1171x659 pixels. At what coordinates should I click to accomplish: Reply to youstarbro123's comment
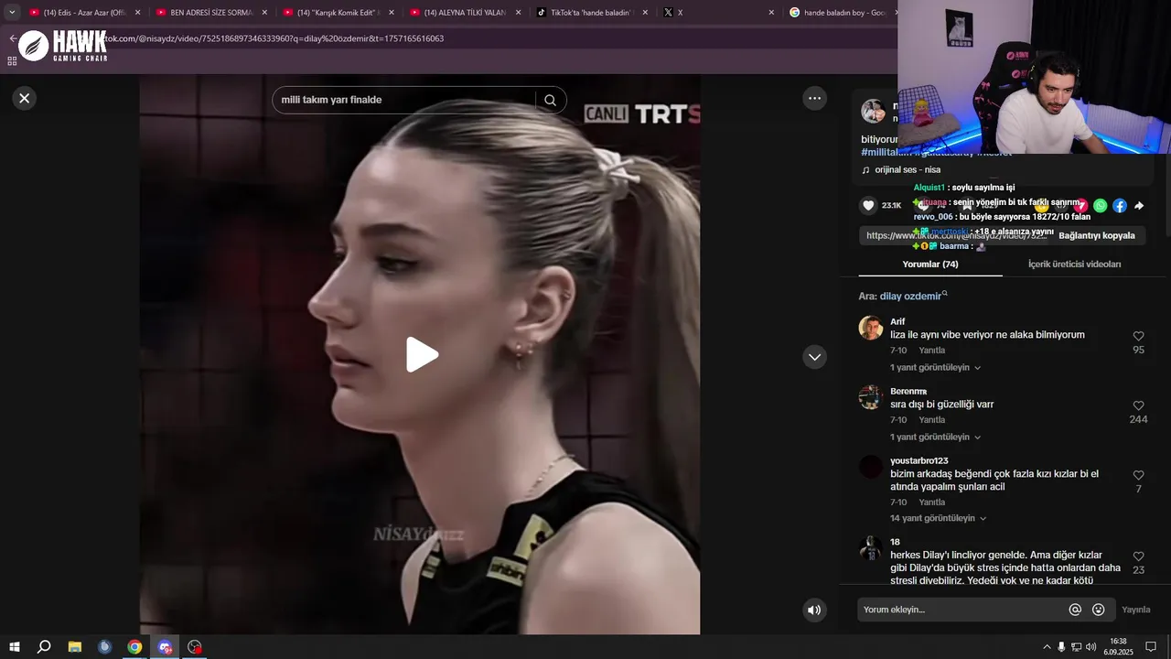(x=931, y=502)
